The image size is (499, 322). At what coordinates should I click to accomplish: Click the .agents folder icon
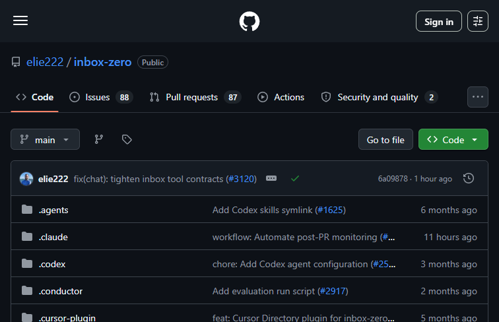[27, 209]
